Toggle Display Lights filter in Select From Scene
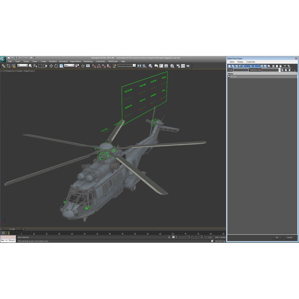Viewport: 299px width, 299px height. (x=237, y=66)
